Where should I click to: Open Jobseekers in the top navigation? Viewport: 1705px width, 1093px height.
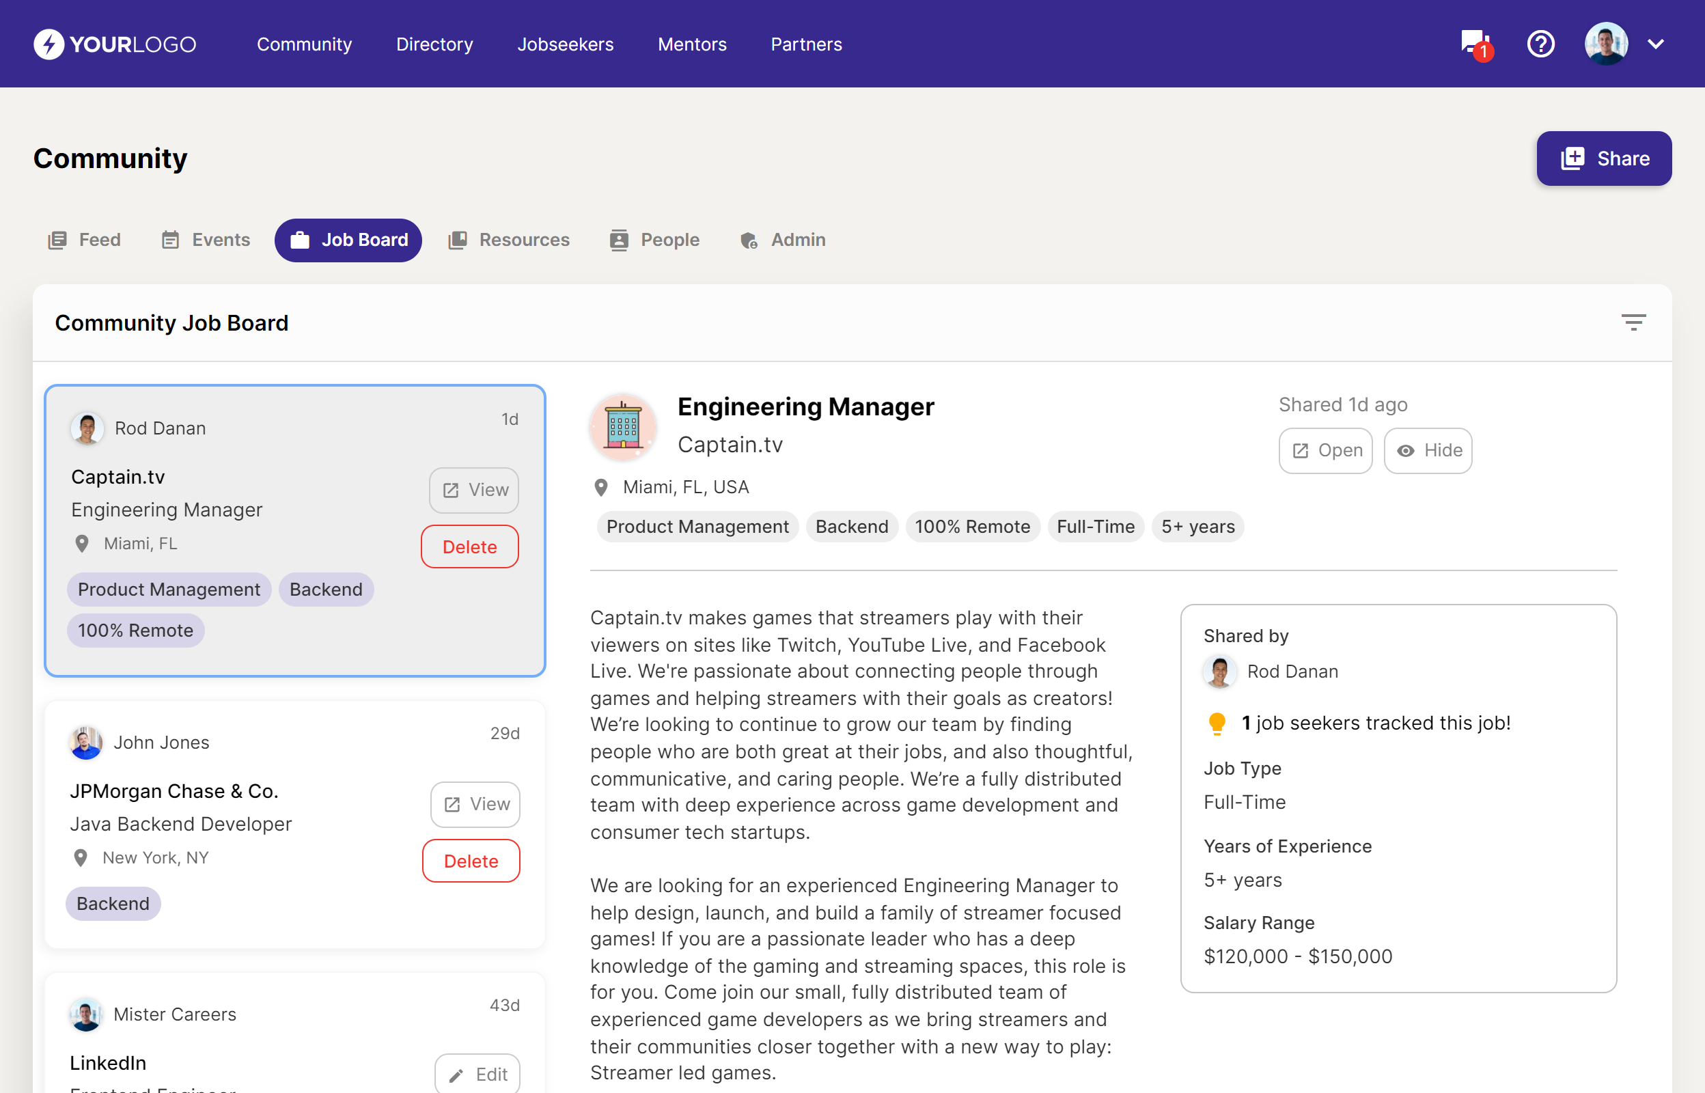coord(565,44)
